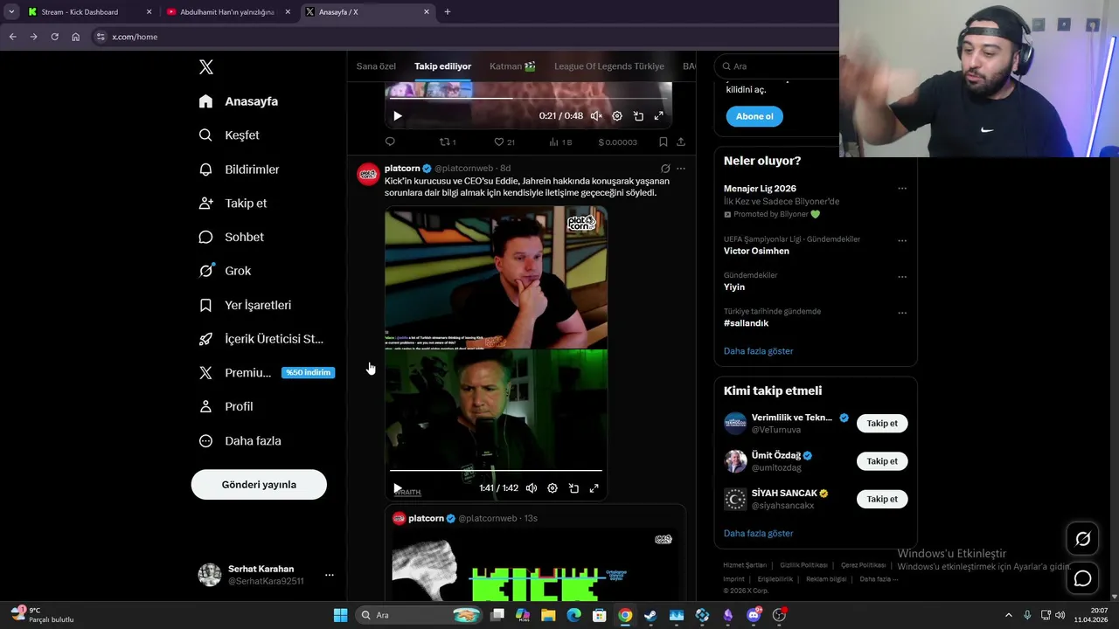Go to Anasayfa in the sidebar
The width and height of the screenshot is (1119, 629).
pos(239,101)
